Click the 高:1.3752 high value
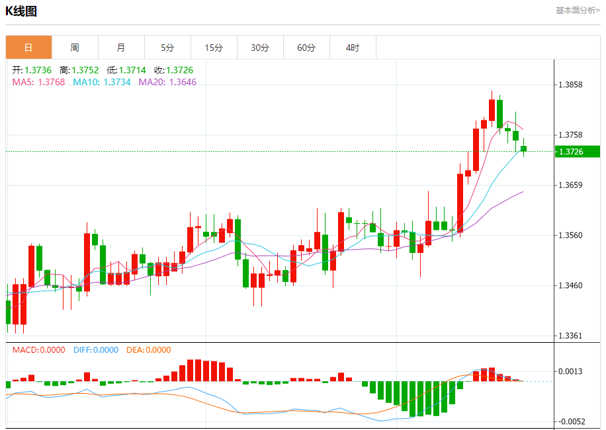The height and width of the screenshot is (430, 606). coord(79,70)
